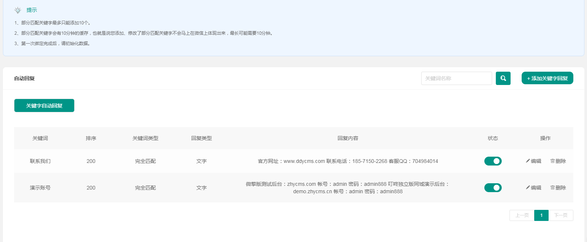Click the 排序 column header
The image size is (587, 242).
pyautogui.click(x=91, y=138)
